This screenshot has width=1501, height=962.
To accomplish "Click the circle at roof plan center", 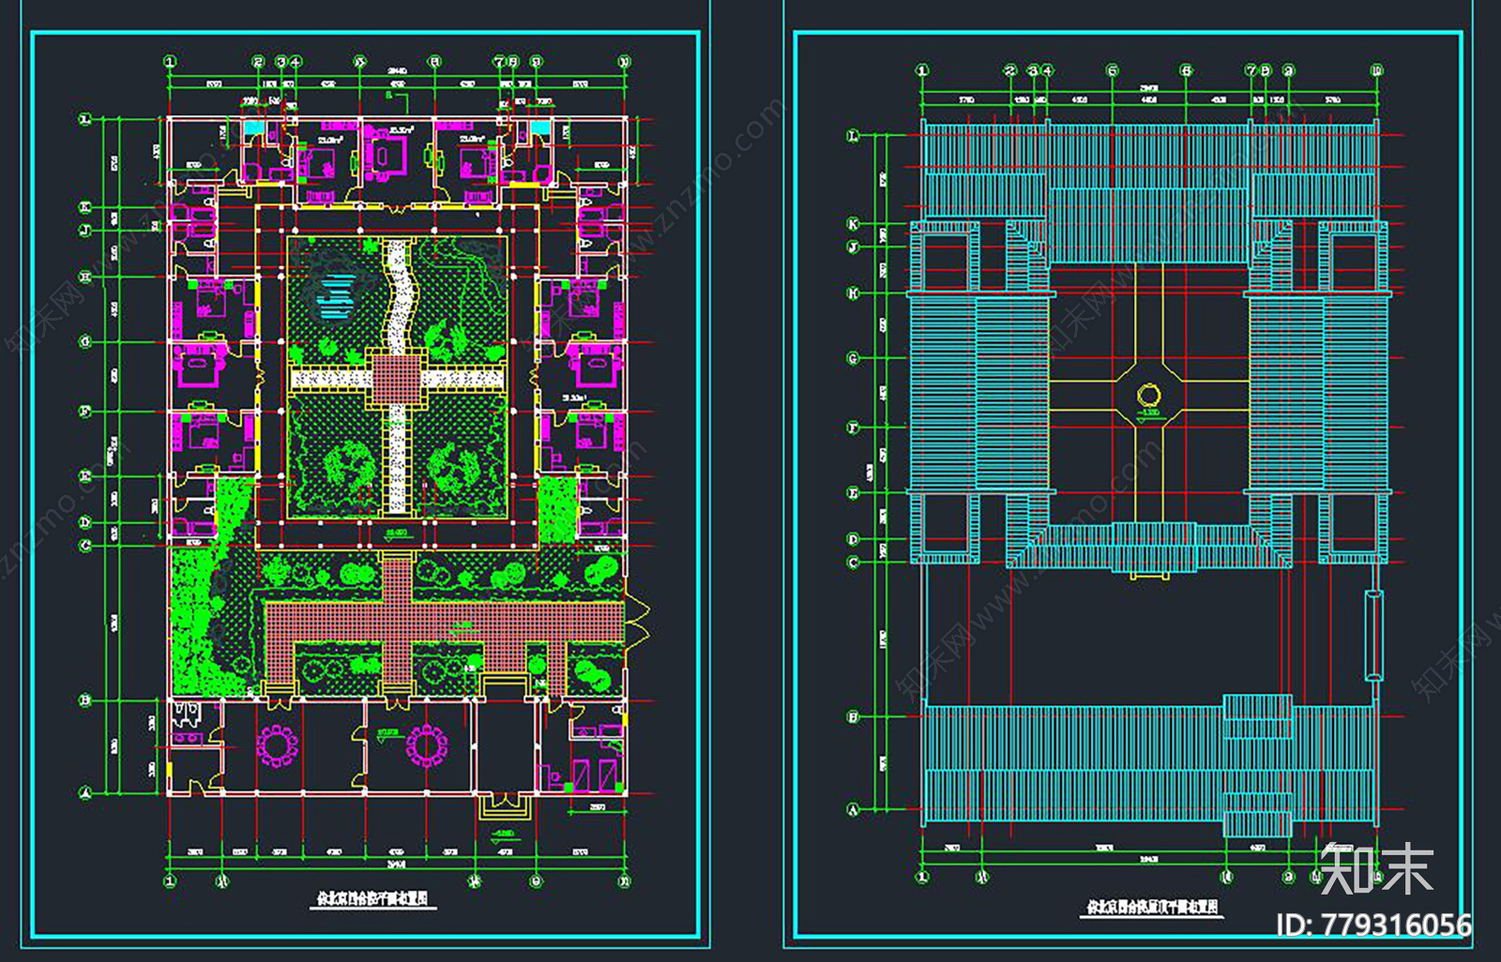I will pos(1148,394).
